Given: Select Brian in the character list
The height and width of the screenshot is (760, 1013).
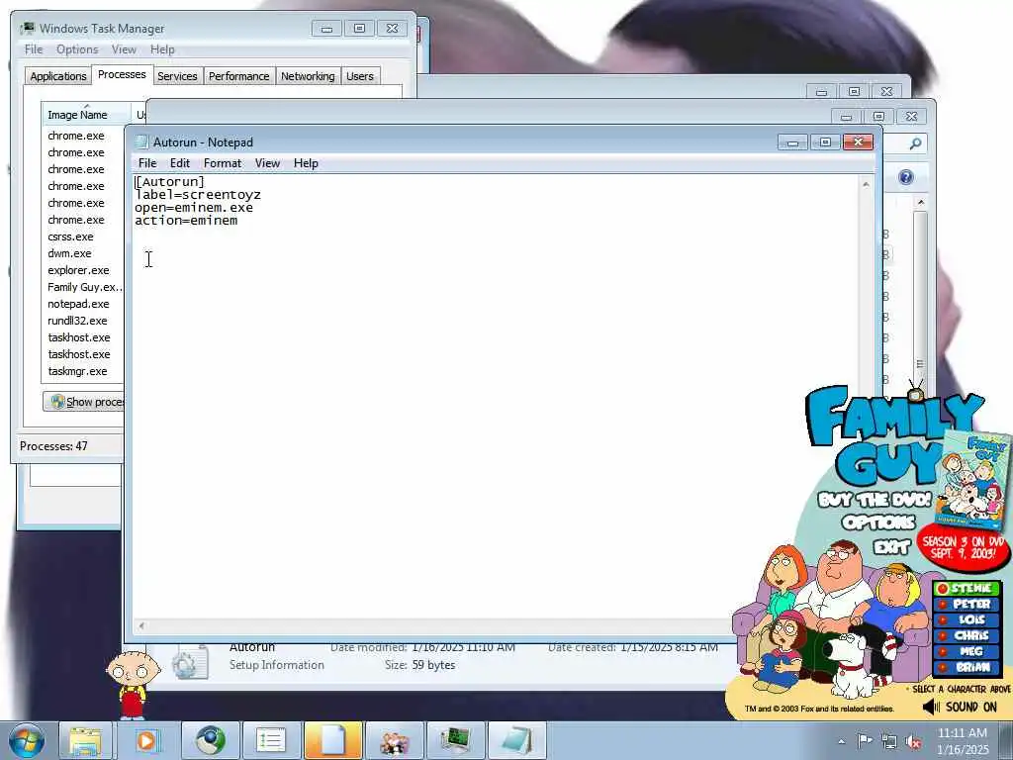Looking at the screenshot, I should pos(967,667).
